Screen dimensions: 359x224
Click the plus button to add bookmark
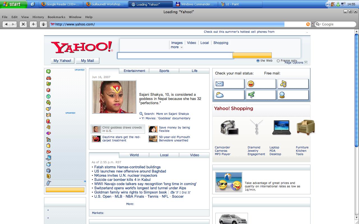pos(33,24)
